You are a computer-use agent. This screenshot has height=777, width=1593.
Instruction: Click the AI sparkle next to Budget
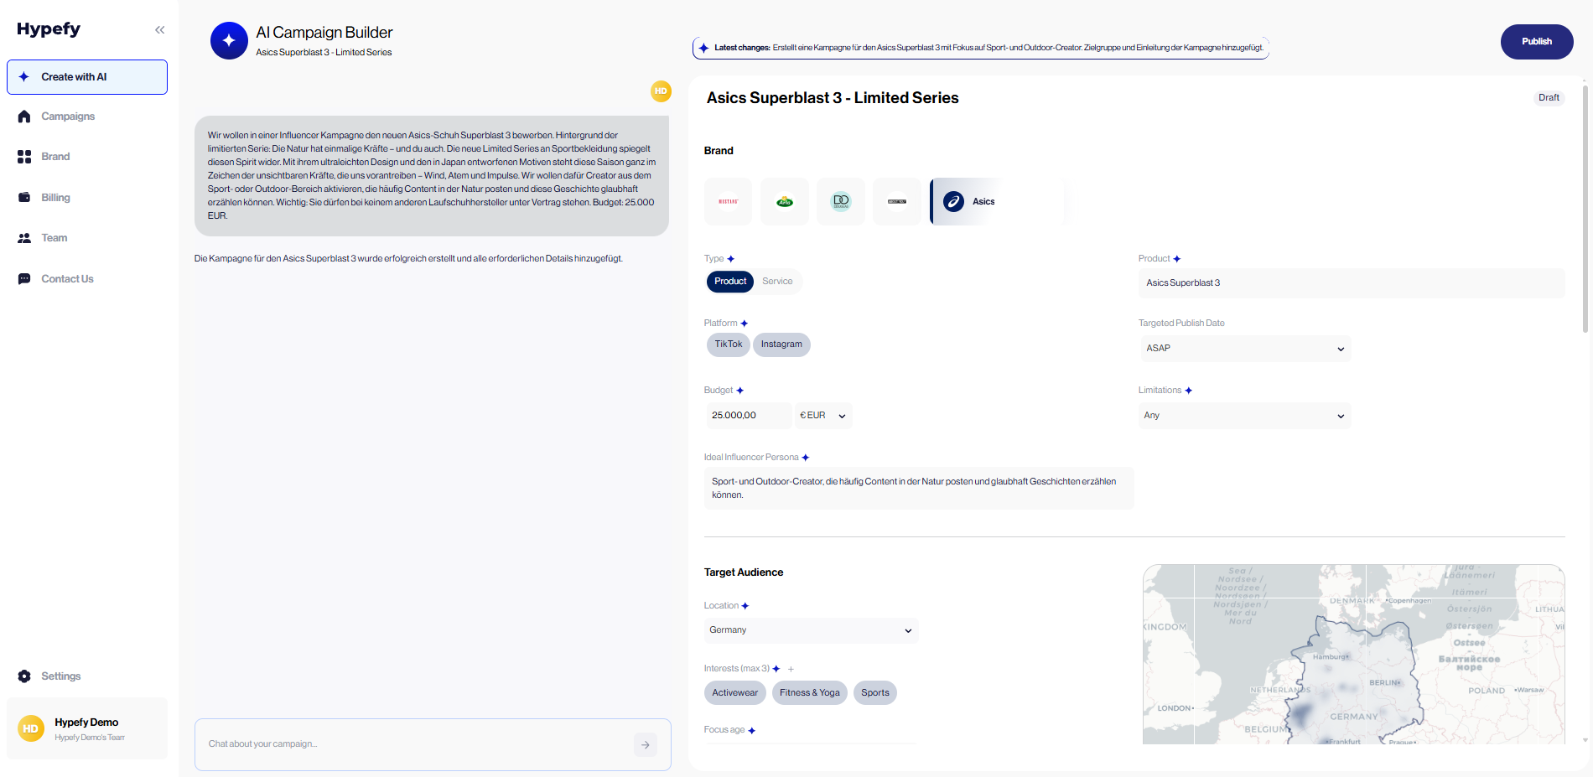(x=740, y=391)
